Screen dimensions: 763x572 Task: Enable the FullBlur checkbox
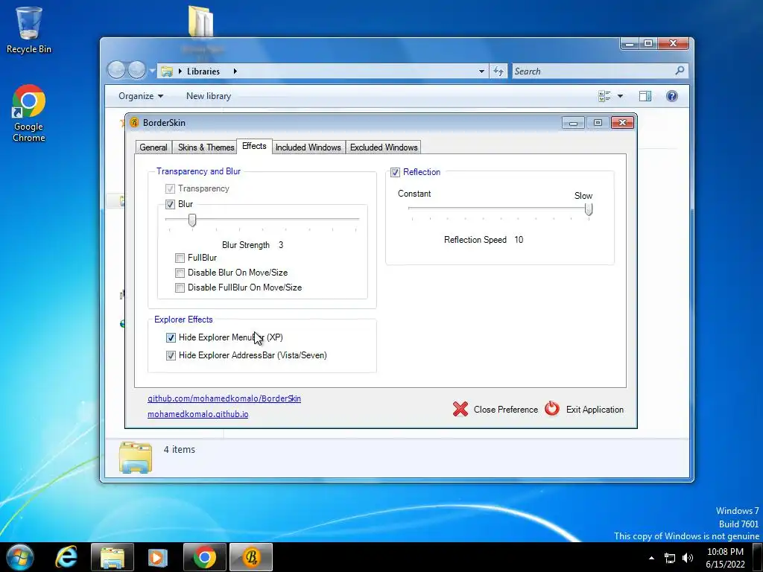pos(180,258)
